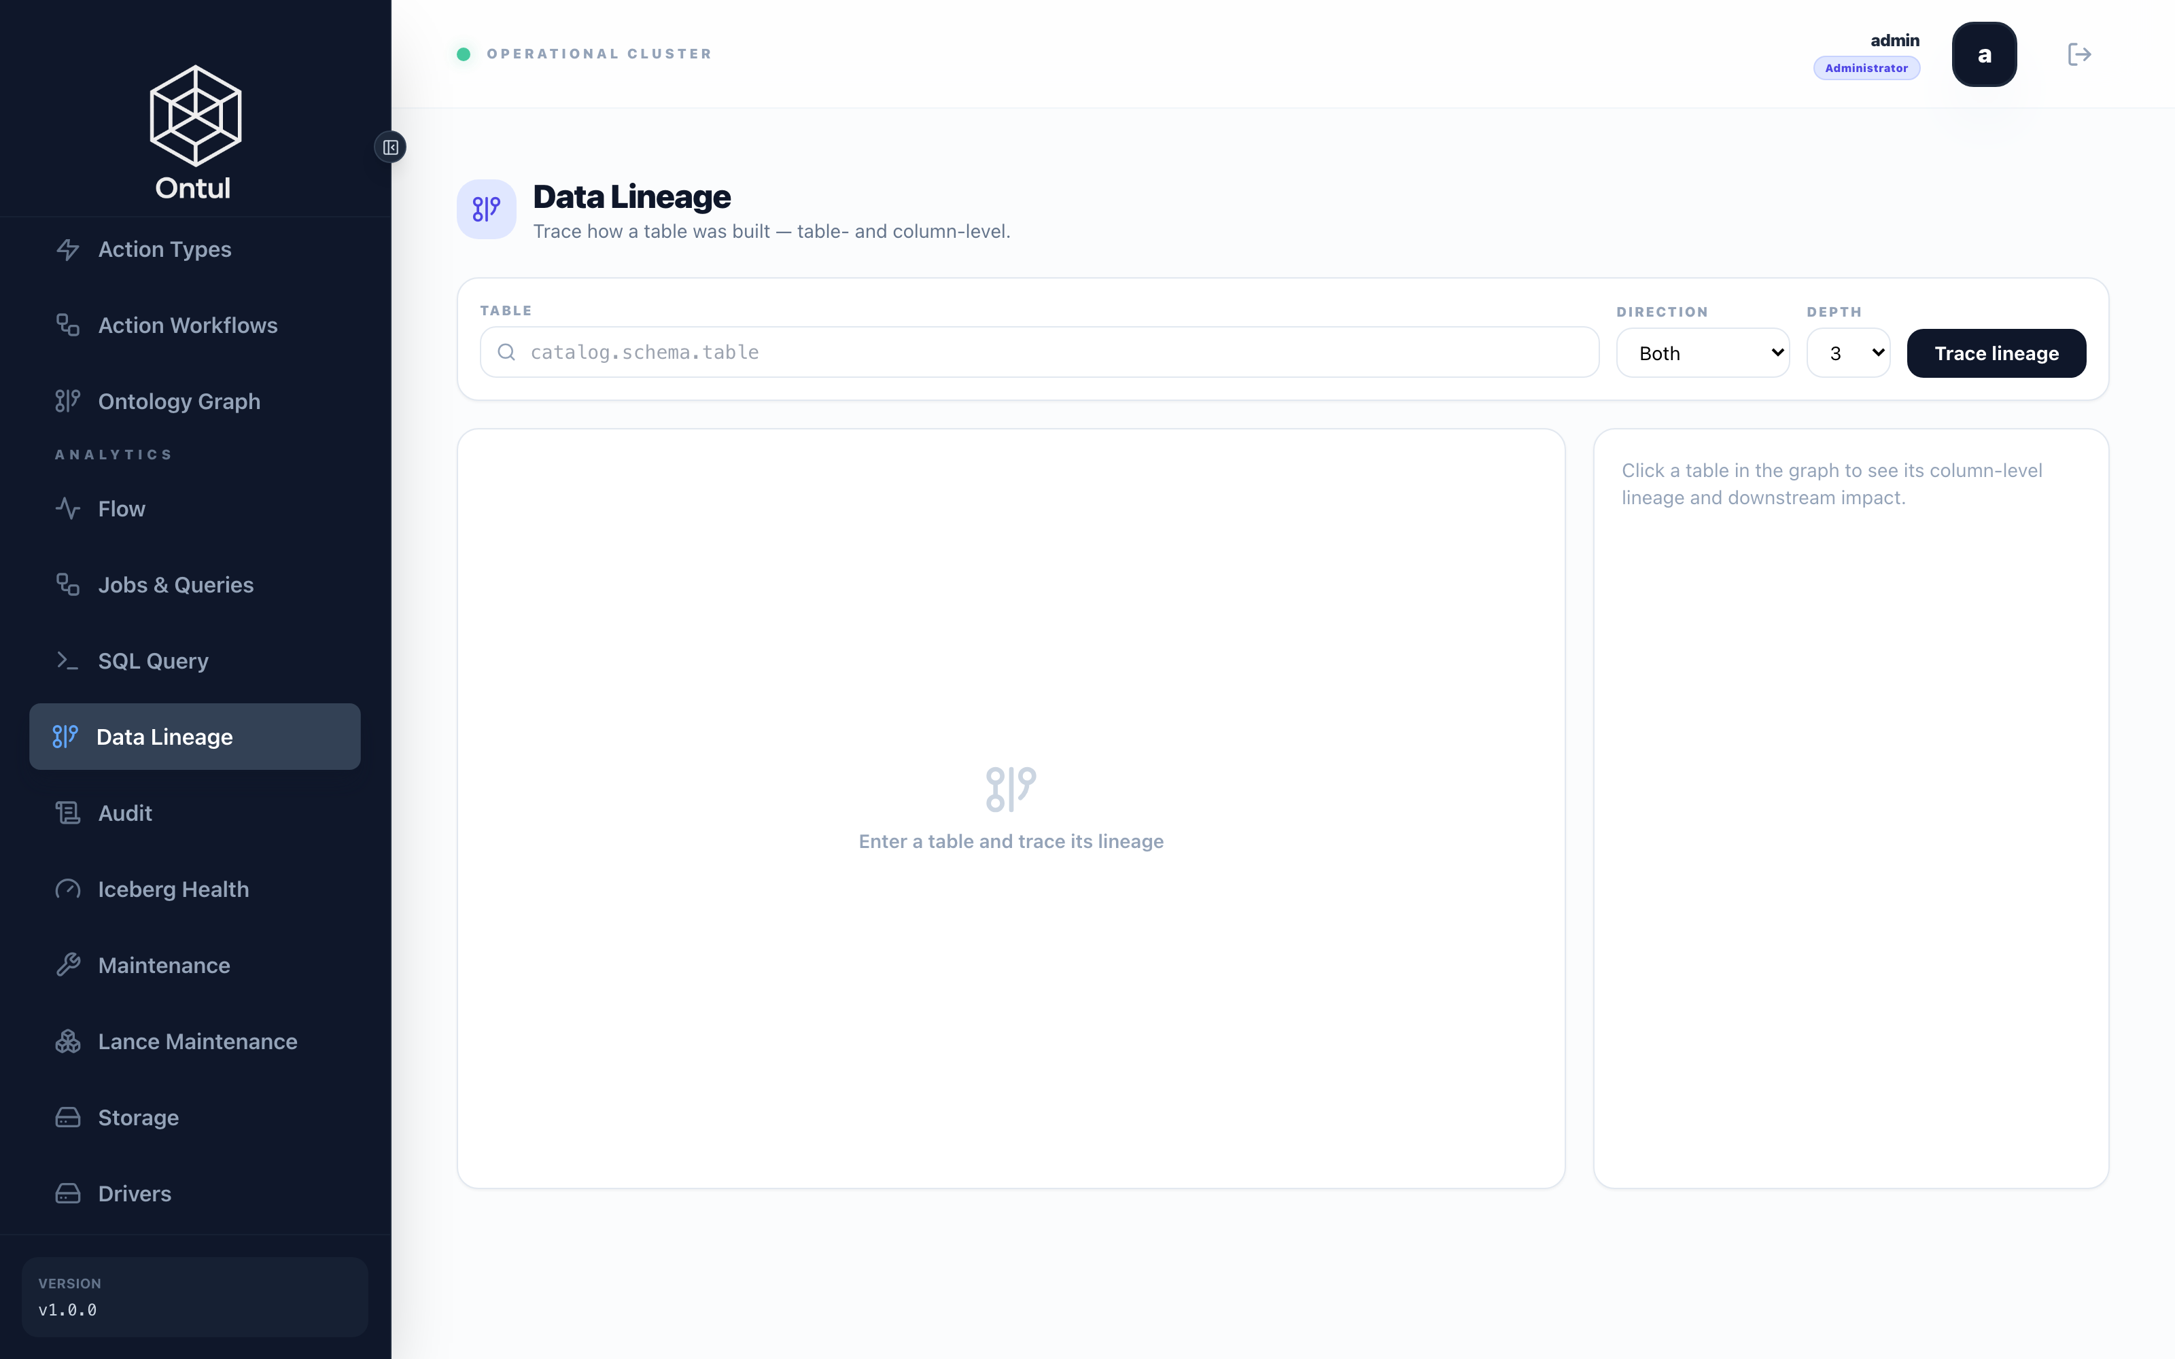Click the Ontul cube logo
The width and height of the screenshot is (2175, 1359).
click(195, 115)
